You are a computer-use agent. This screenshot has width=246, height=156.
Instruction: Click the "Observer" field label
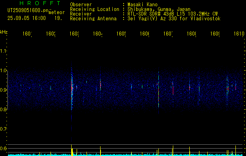point(81,4)
